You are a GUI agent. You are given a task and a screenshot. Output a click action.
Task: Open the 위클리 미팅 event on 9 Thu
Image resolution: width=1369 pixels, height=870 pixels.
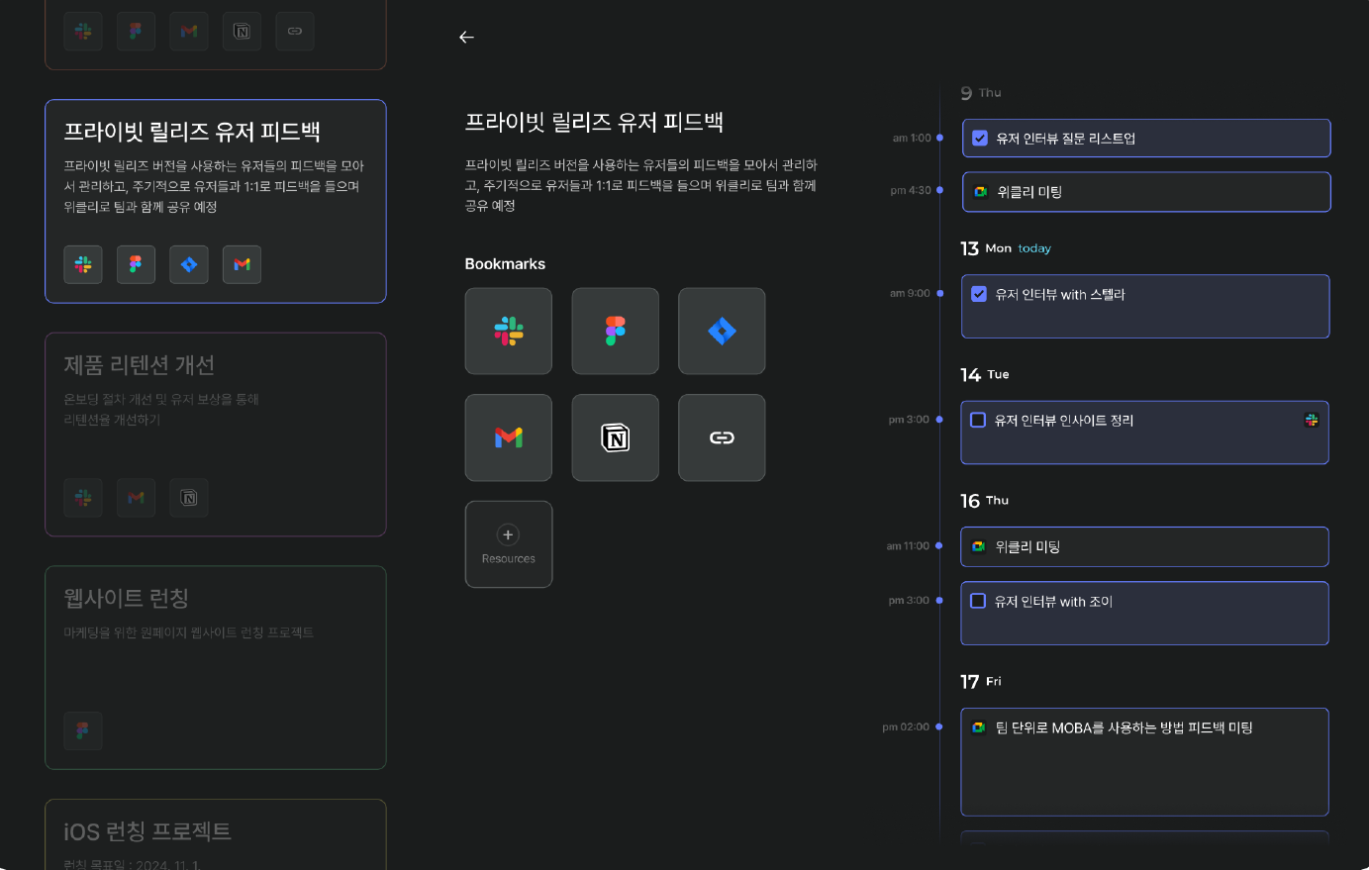click(x=1146, y=192)
